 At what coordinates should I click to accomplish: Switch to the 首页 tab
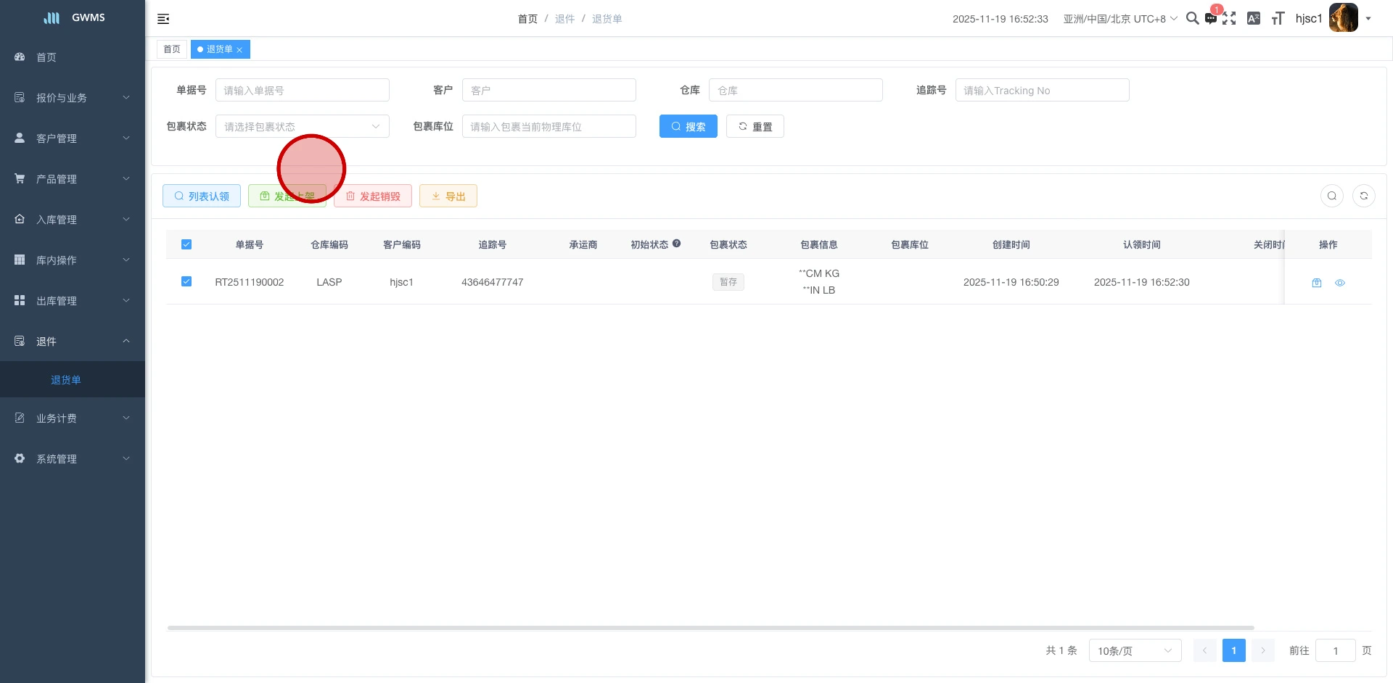[x=172, y=49]
